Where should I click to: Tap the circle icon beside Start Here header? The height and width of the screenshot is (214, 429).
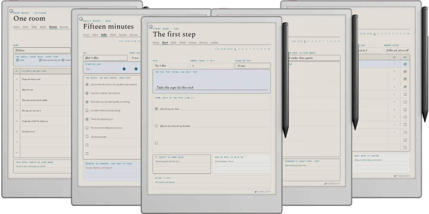point(151,27)
